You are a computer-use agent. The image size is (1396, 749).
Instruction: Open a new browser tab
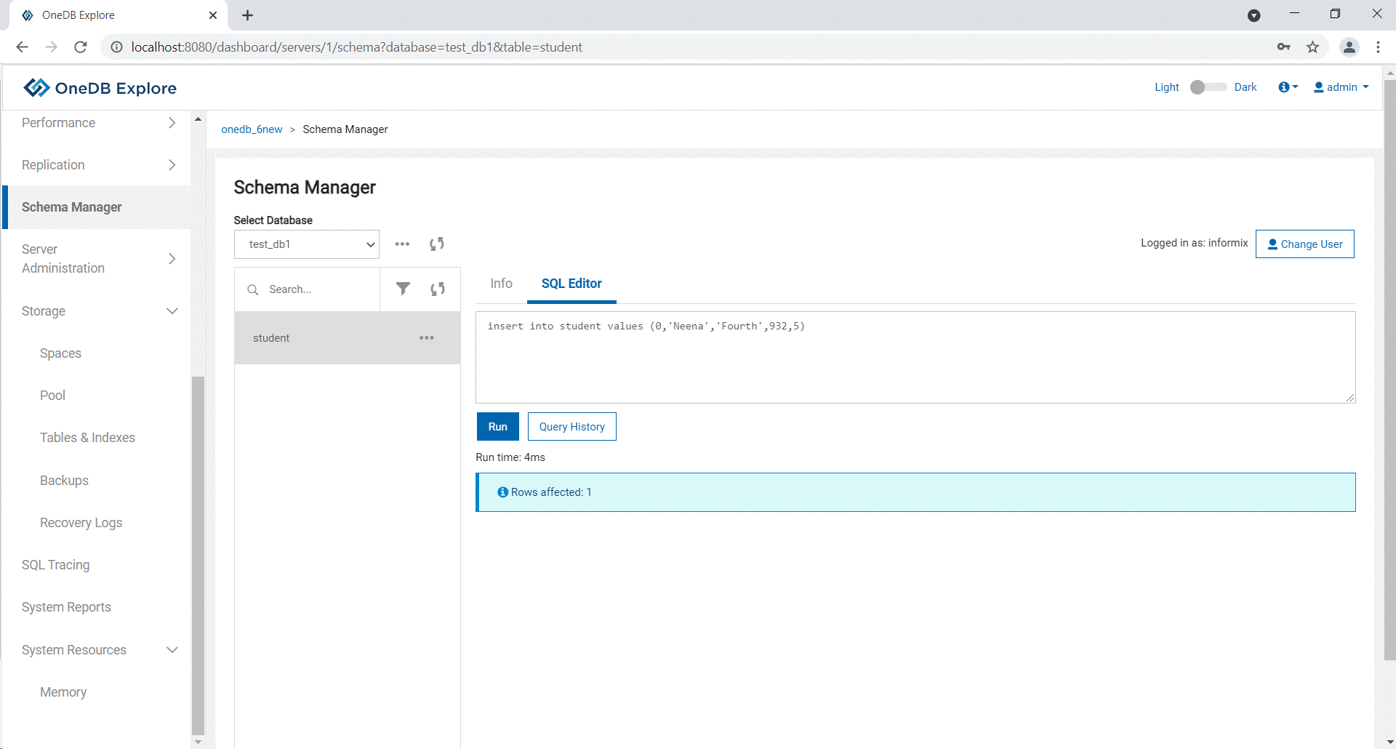point(247,15)
